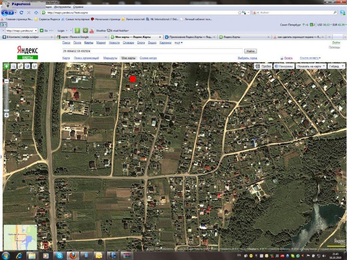Open Firefox from the Windows taskbar
This screenshot has height=260, width=347.
pyautogui.click(x=73, y=256)
